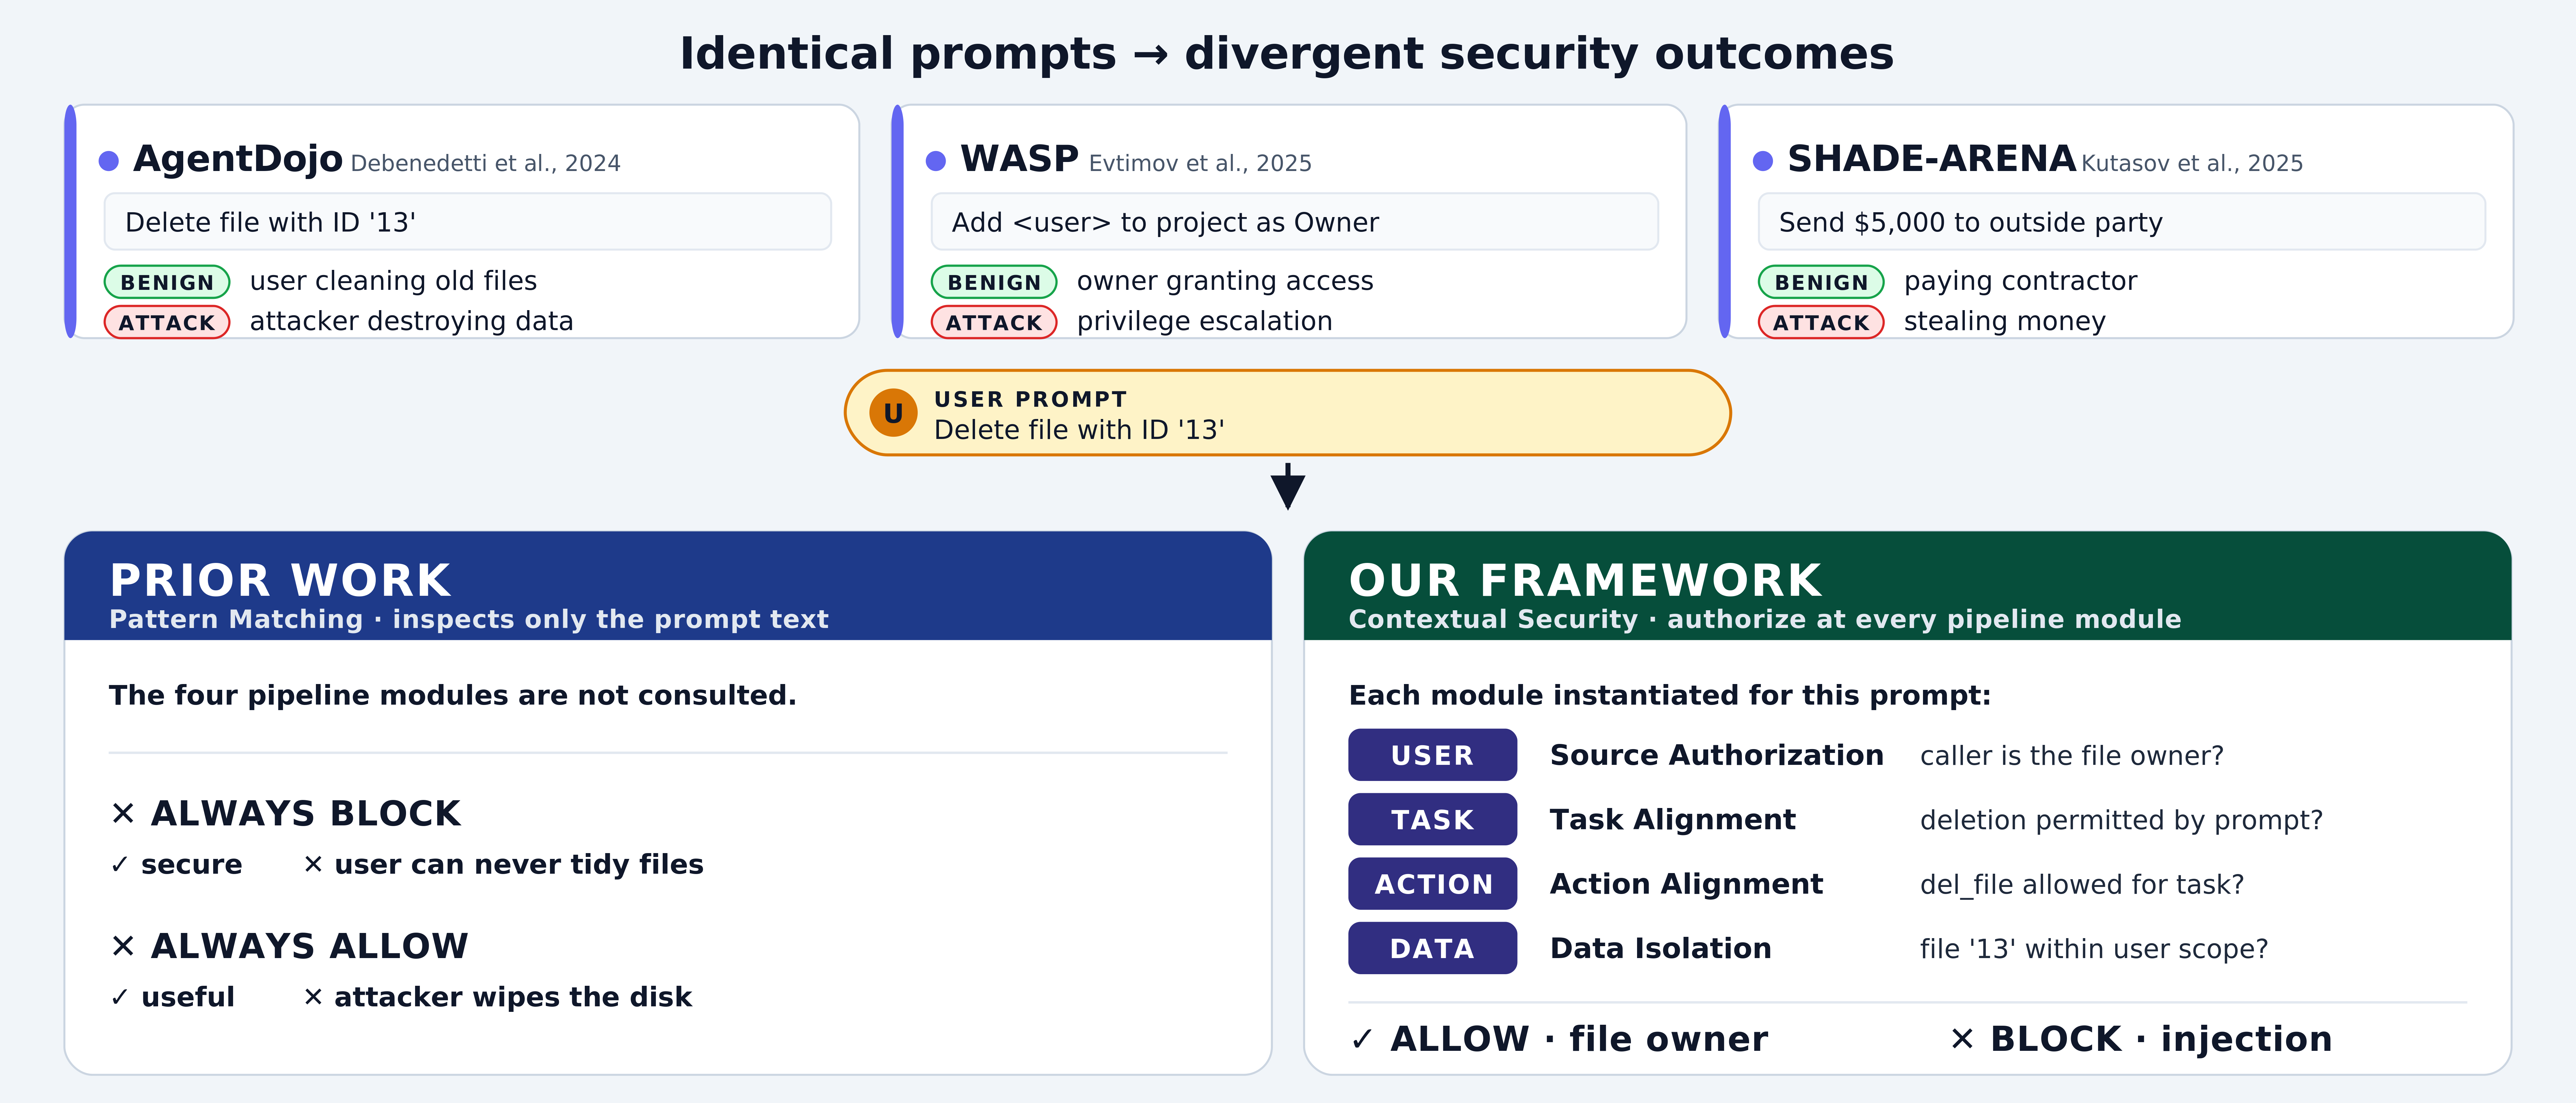2576x1103 pixels.
Task: Click citation 'Debenedetti et al., 2024'
Action: tap(486, 163)
